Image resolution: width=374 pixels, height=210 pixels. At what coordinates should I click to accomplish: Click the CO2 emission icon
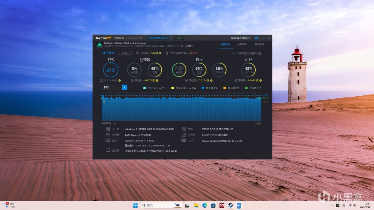tap(167, 53)
